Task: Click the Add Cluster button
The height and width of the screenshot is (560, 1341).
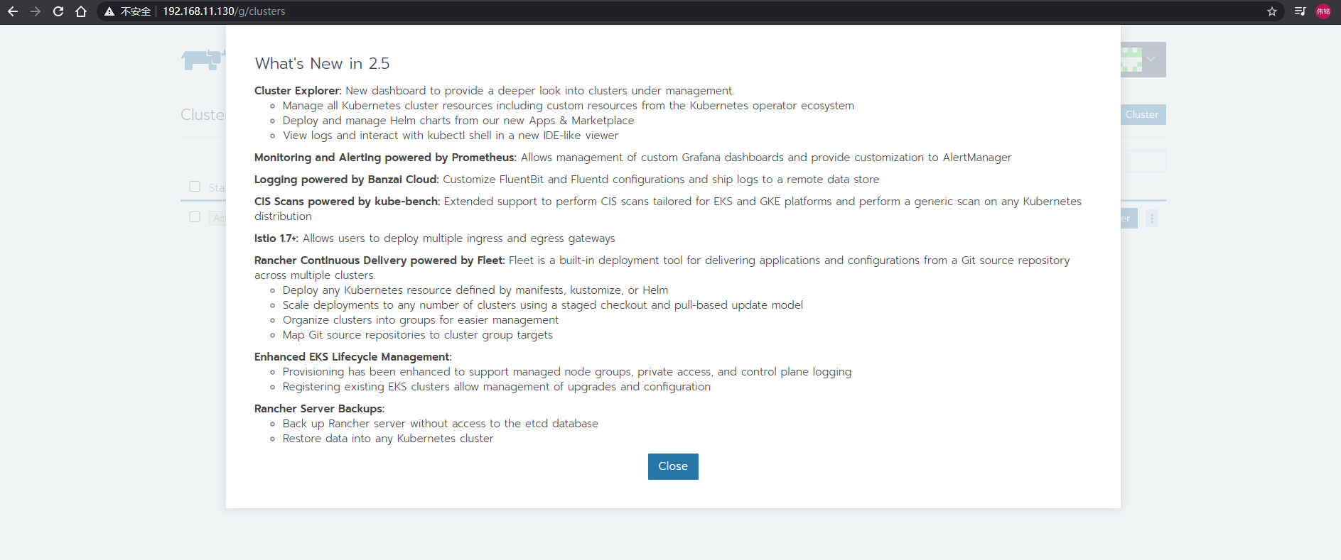Action: click(1143, 114)
